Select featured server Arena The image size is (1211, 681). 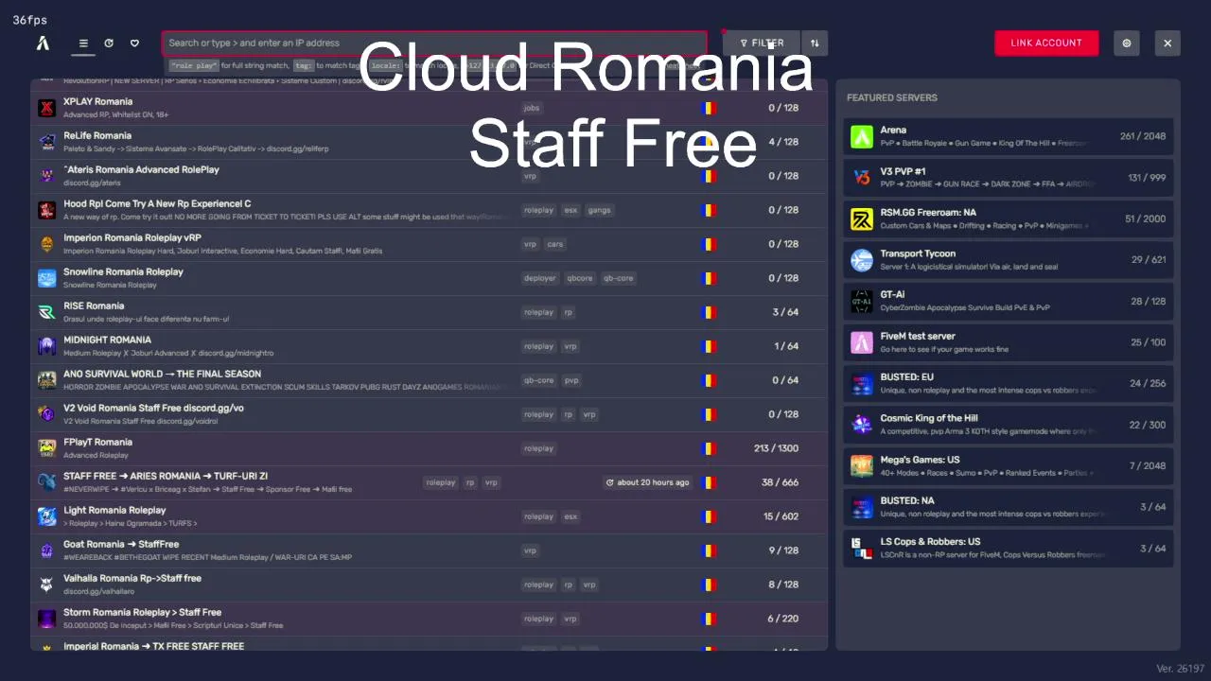click(1008, 136)
